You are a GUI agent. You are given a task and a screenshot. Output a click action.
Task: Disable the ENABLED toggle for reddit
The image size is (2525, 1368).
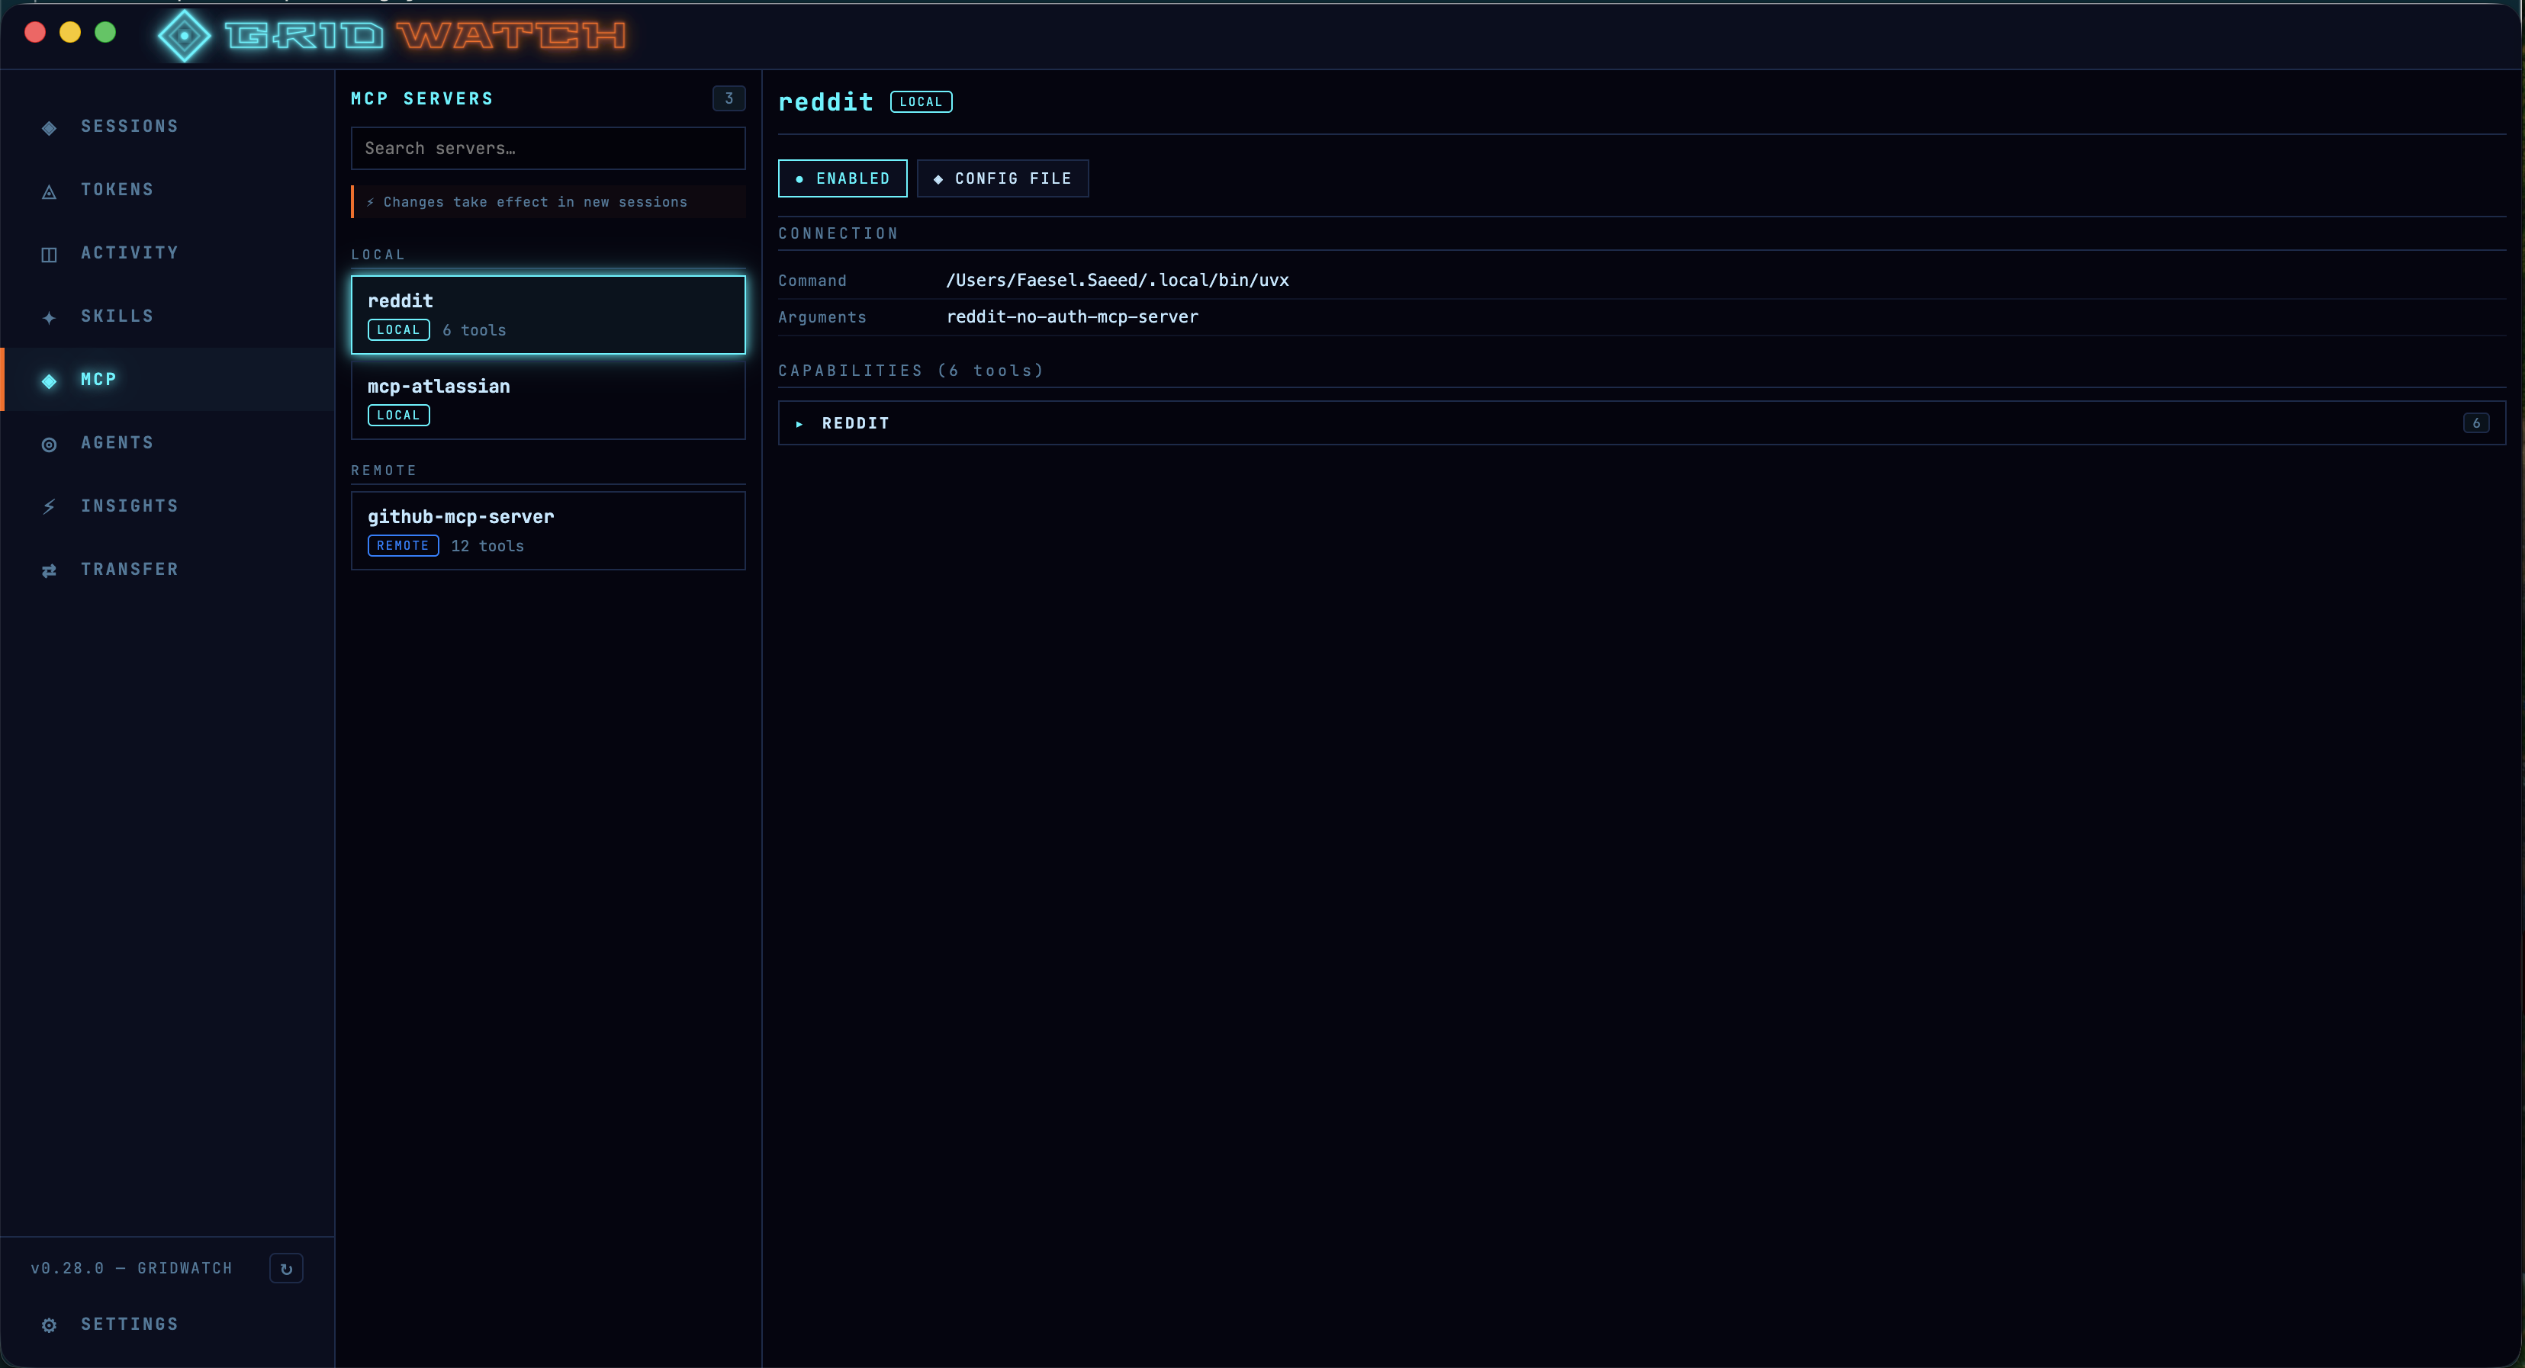841,178
